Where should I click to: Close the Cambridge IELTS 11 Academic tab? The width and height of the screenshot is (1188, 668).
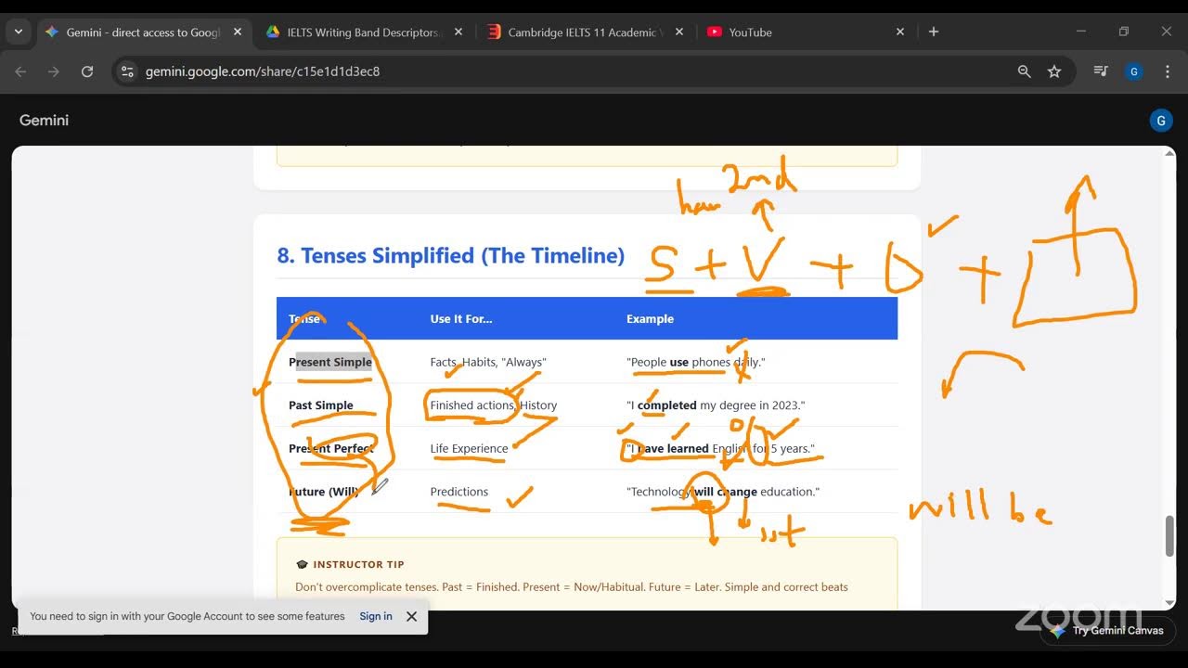pyautogui.click(x=679, y=32)
